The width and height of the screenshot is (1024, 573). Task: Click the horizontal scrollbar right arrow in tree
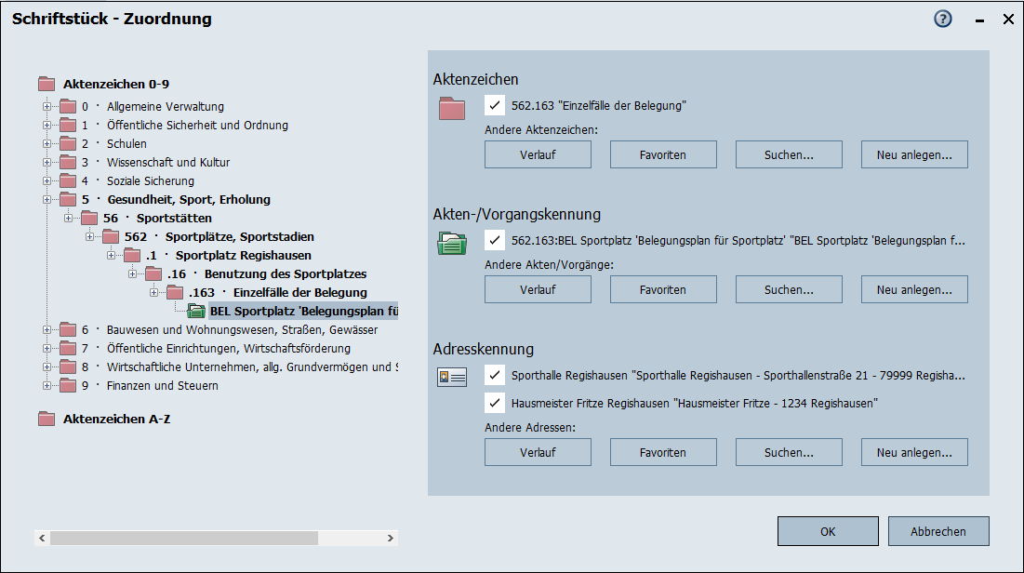tap(392, 538)
